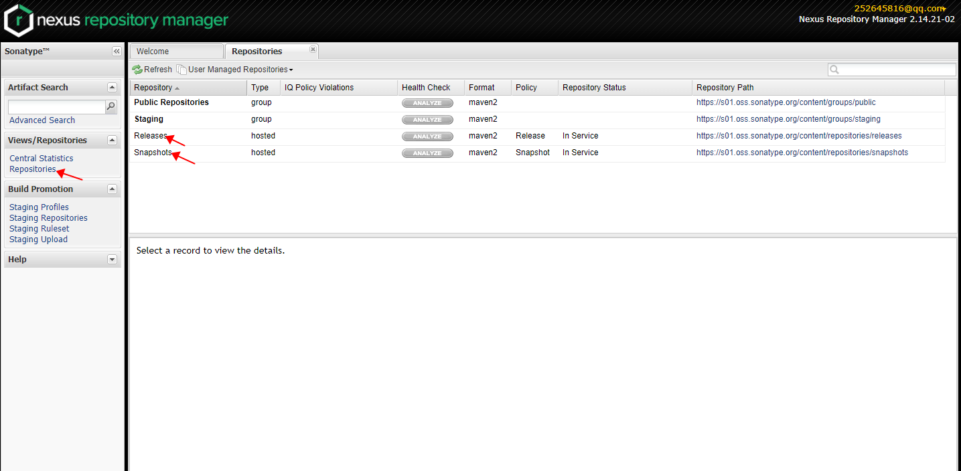
Task: Sort by the Repository column header
Action: point(188,88)
